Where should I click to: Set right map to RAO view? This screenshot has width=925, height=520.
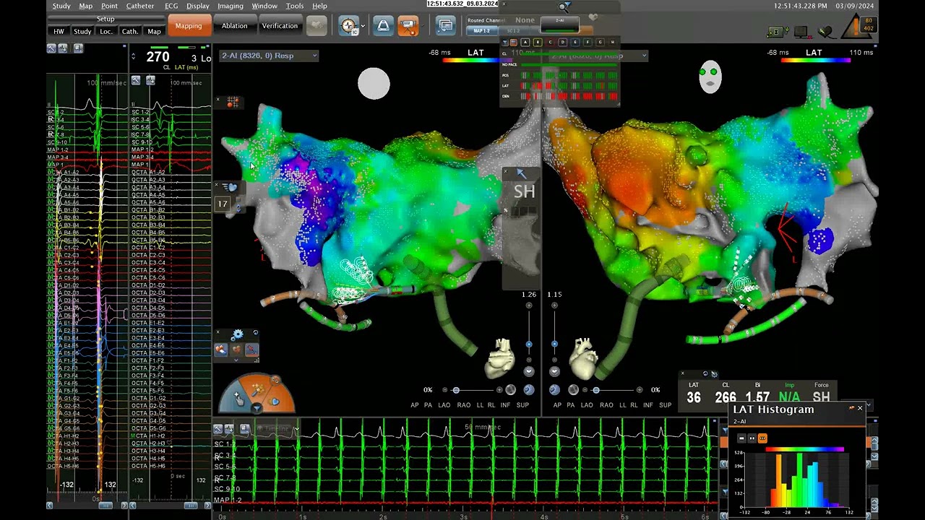pos(606,405)
